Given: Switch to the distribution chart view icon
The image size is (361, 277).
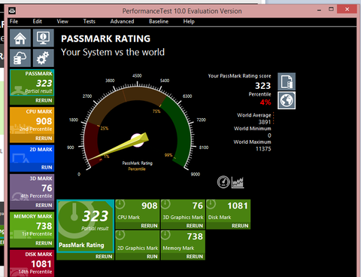Looking at the screenshot, I should tap(238, 182).
